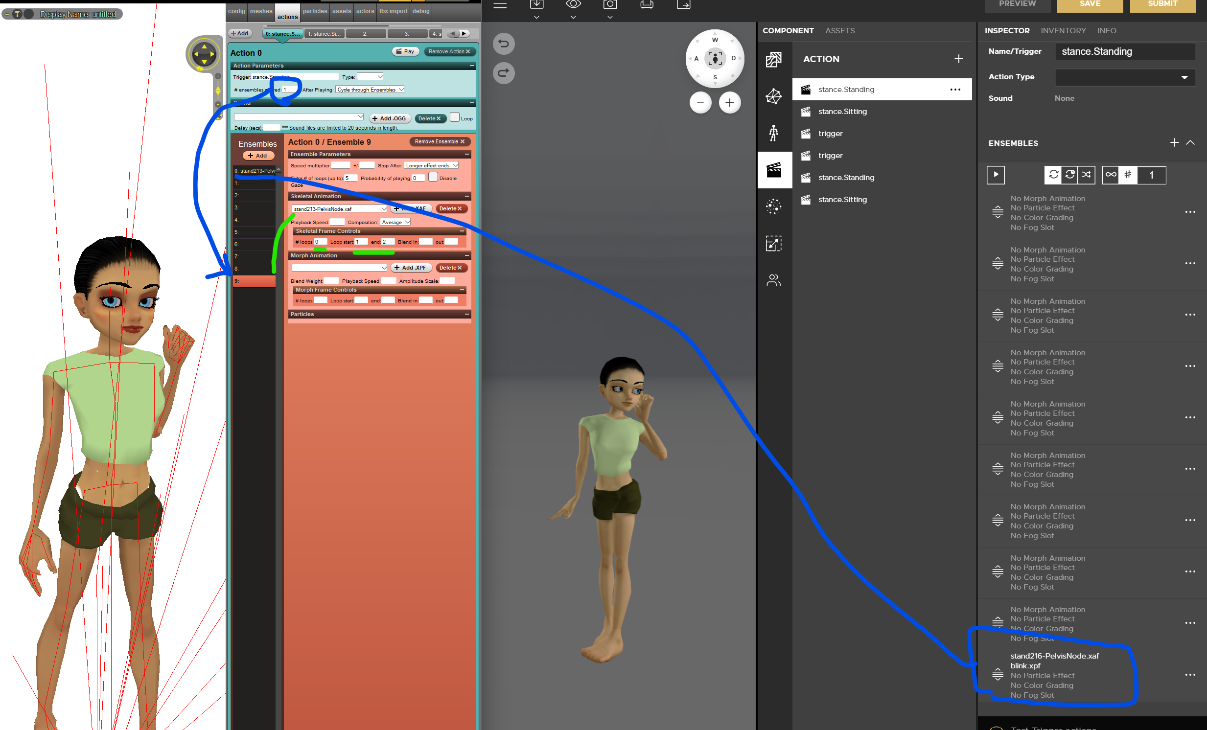Click the shuffle ensembles icon
This screenshot has height=730, width=1207.
tap(1086, 175)
